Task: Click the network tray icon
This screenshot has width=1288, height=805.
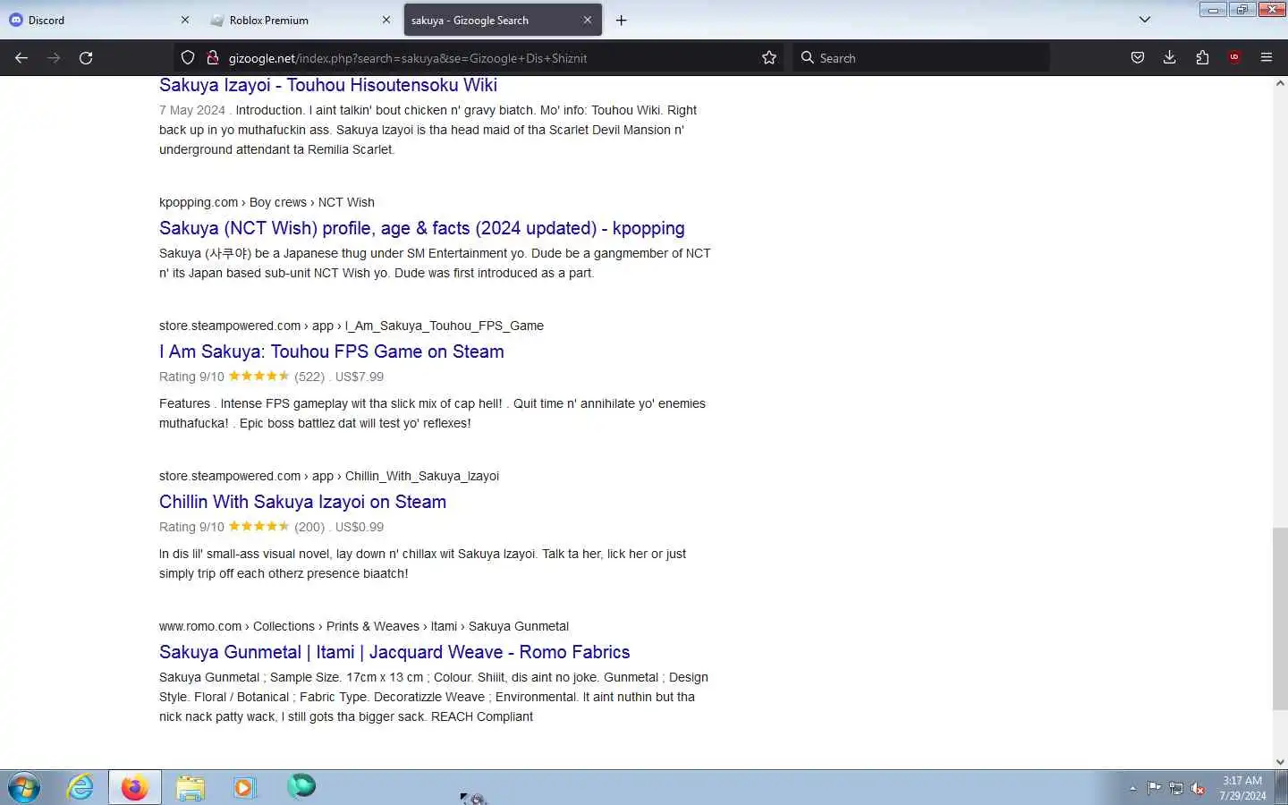Action: coord(1176,788)
